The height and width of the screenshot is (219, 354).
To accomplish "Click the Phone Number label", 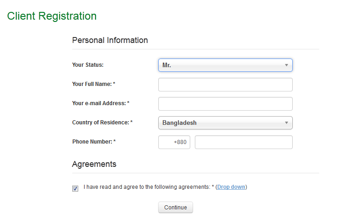I will tap(94, 142).
